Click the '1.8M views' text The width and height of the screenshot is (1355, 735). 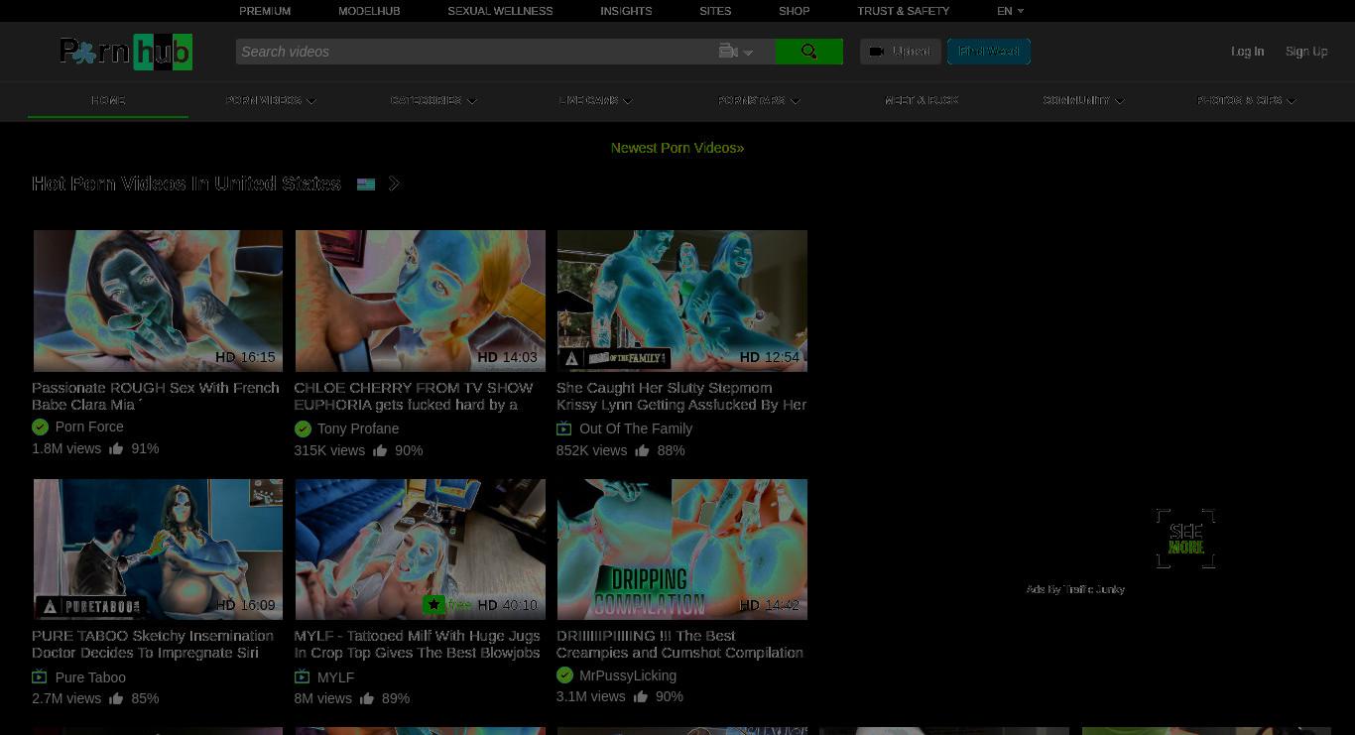point(66,448)
